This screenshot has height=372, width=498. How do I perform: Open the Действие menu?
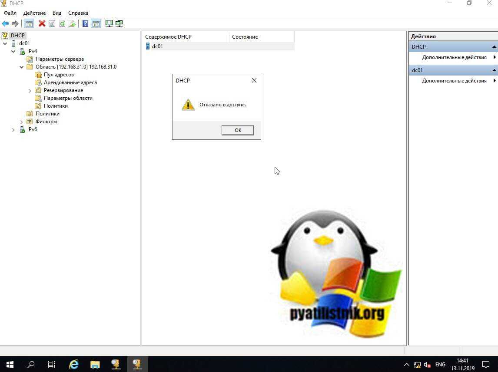click(34, 13)
